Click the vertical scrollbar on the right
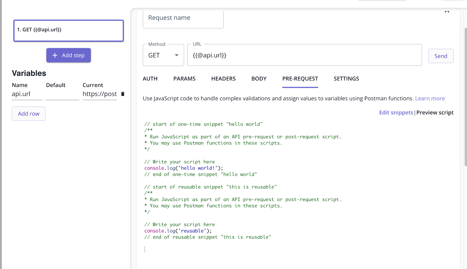 pyautogui.click(x=465, y=96)
